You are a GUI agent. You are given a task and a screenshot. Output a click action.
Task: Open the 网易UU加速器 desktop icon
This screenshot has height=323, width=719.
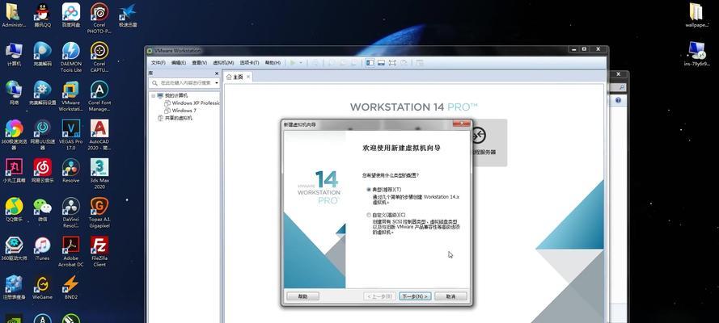pyautogui.click(x=42, y=135)
